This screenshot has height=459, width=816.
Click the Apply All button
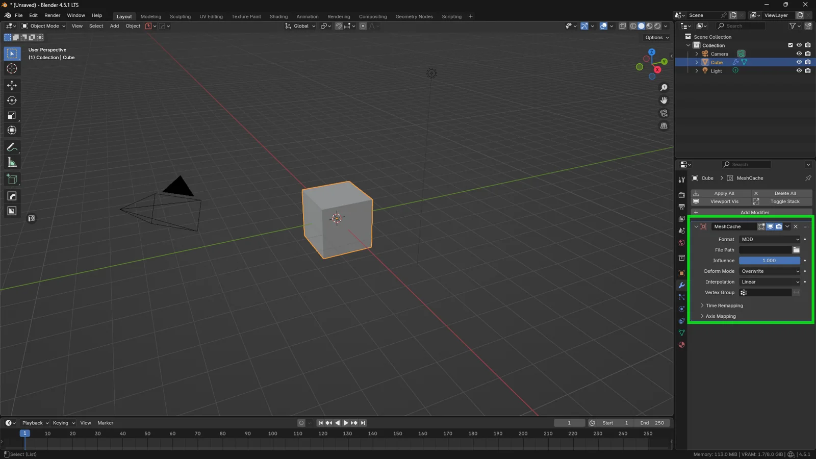pyautogui.click(x=721, y=193)
